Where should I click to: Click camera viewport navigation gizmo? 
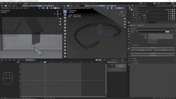click(57, 14)
